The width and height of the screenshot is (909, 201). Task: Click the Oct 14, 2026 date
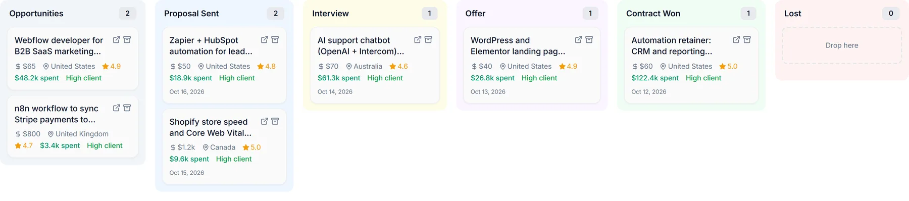tap(335, 92)
